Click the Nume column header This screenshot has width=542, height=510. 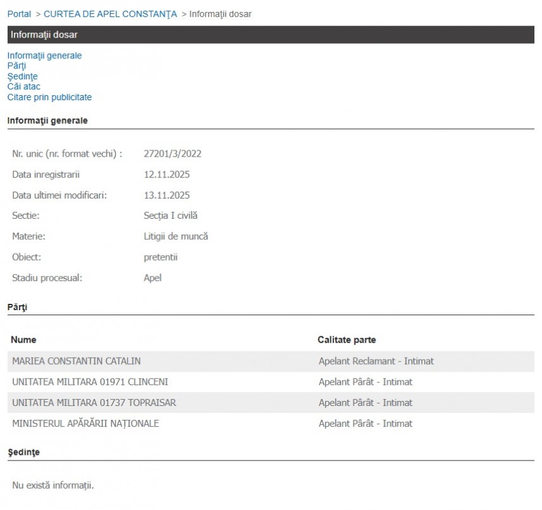tap(23, 340)
